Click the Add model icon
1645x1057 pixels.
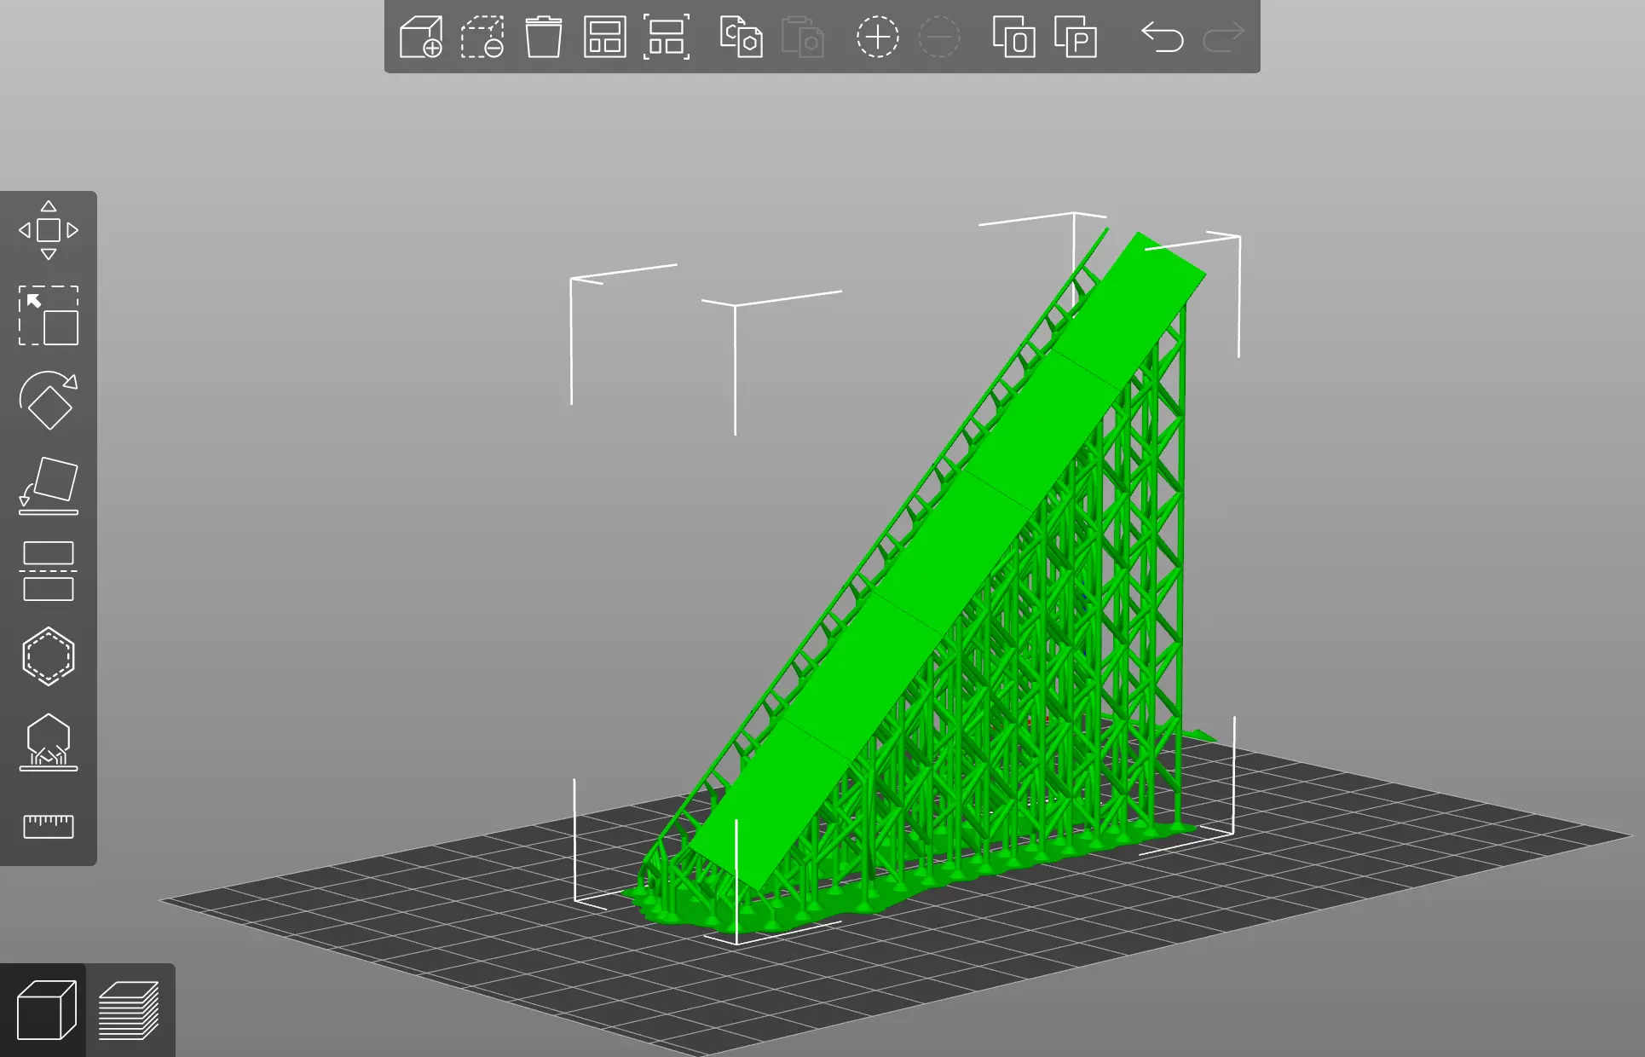coord(421,38)
